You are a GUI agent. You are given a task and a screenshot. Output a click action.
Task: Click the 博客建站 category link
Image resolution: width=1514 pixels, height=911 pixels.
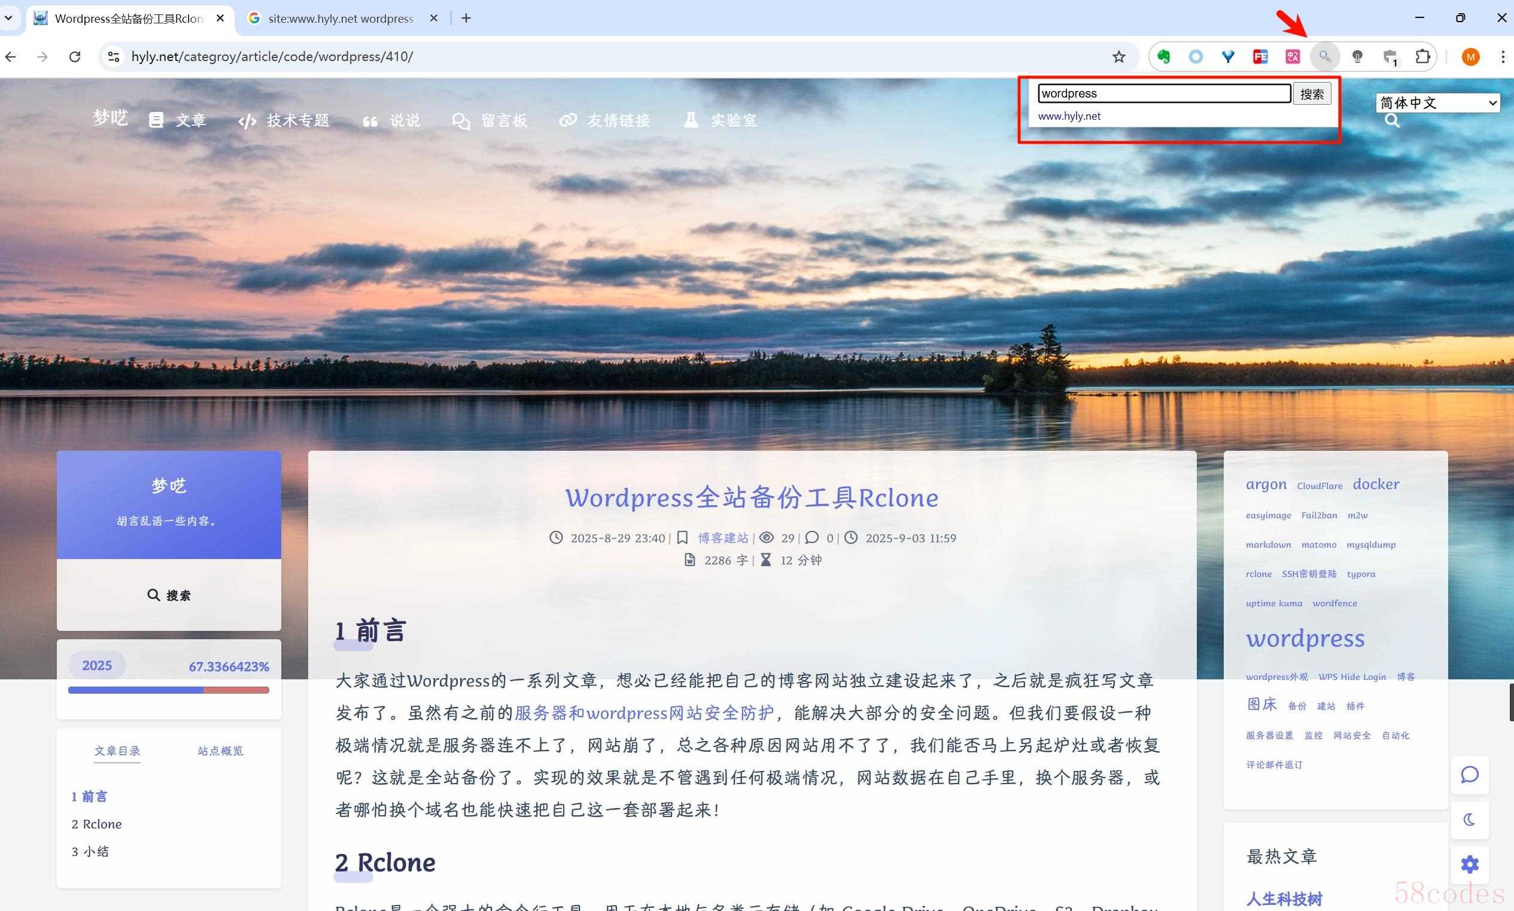723,538
